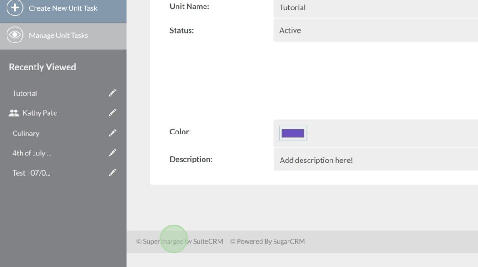This screenshot has width=478, height=267.
Task: Edit Kathy Pate using its pencil icon
Action: (x=112, y=113)
